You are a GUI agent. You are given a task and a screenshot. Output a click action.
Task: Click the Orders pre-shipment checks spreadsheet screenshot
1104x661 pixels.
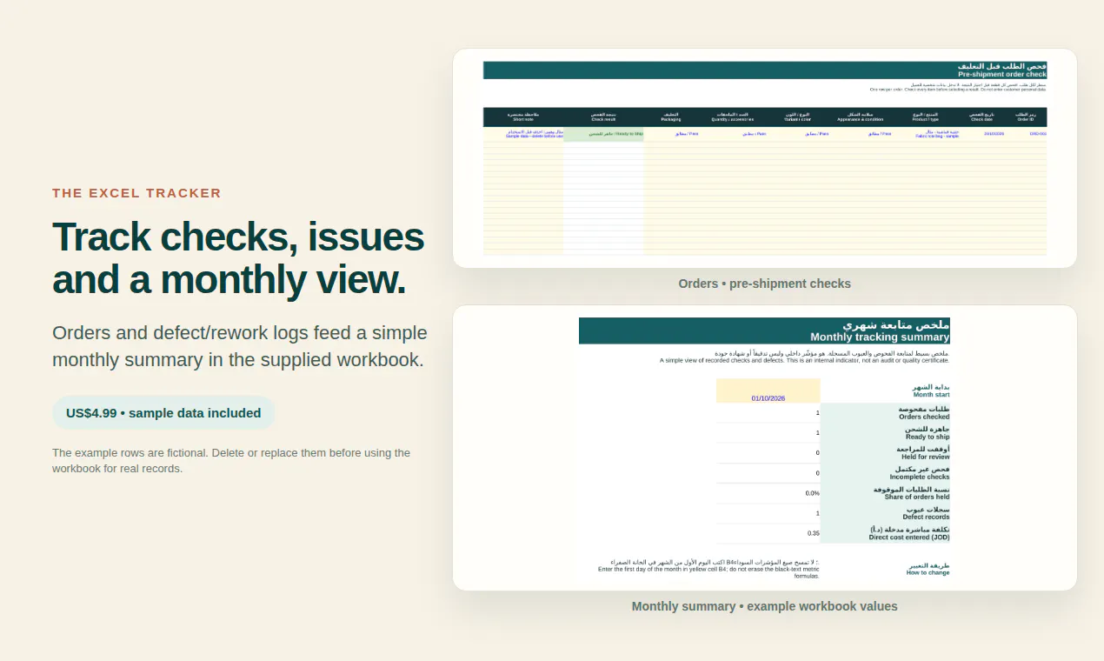pos(765,158)
